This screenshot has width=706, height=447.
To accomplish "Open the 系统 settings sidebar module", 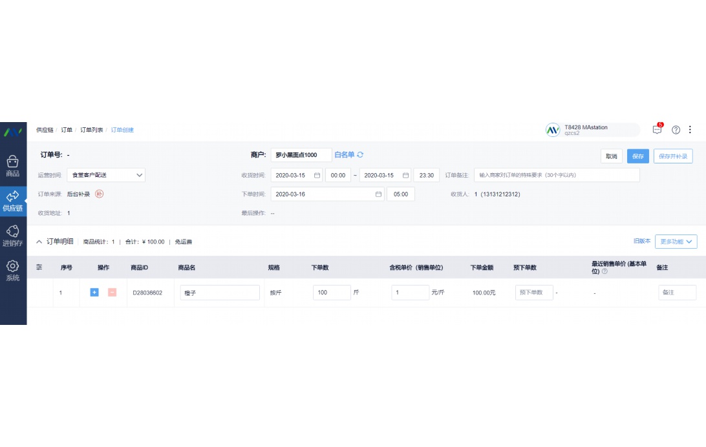I will coord(13,271).
